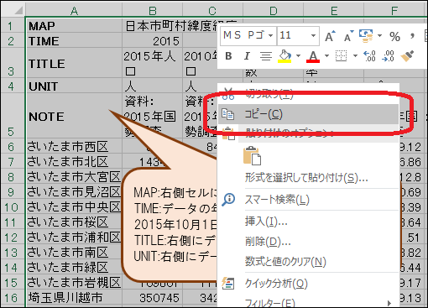Select column B header

[153, 11]
